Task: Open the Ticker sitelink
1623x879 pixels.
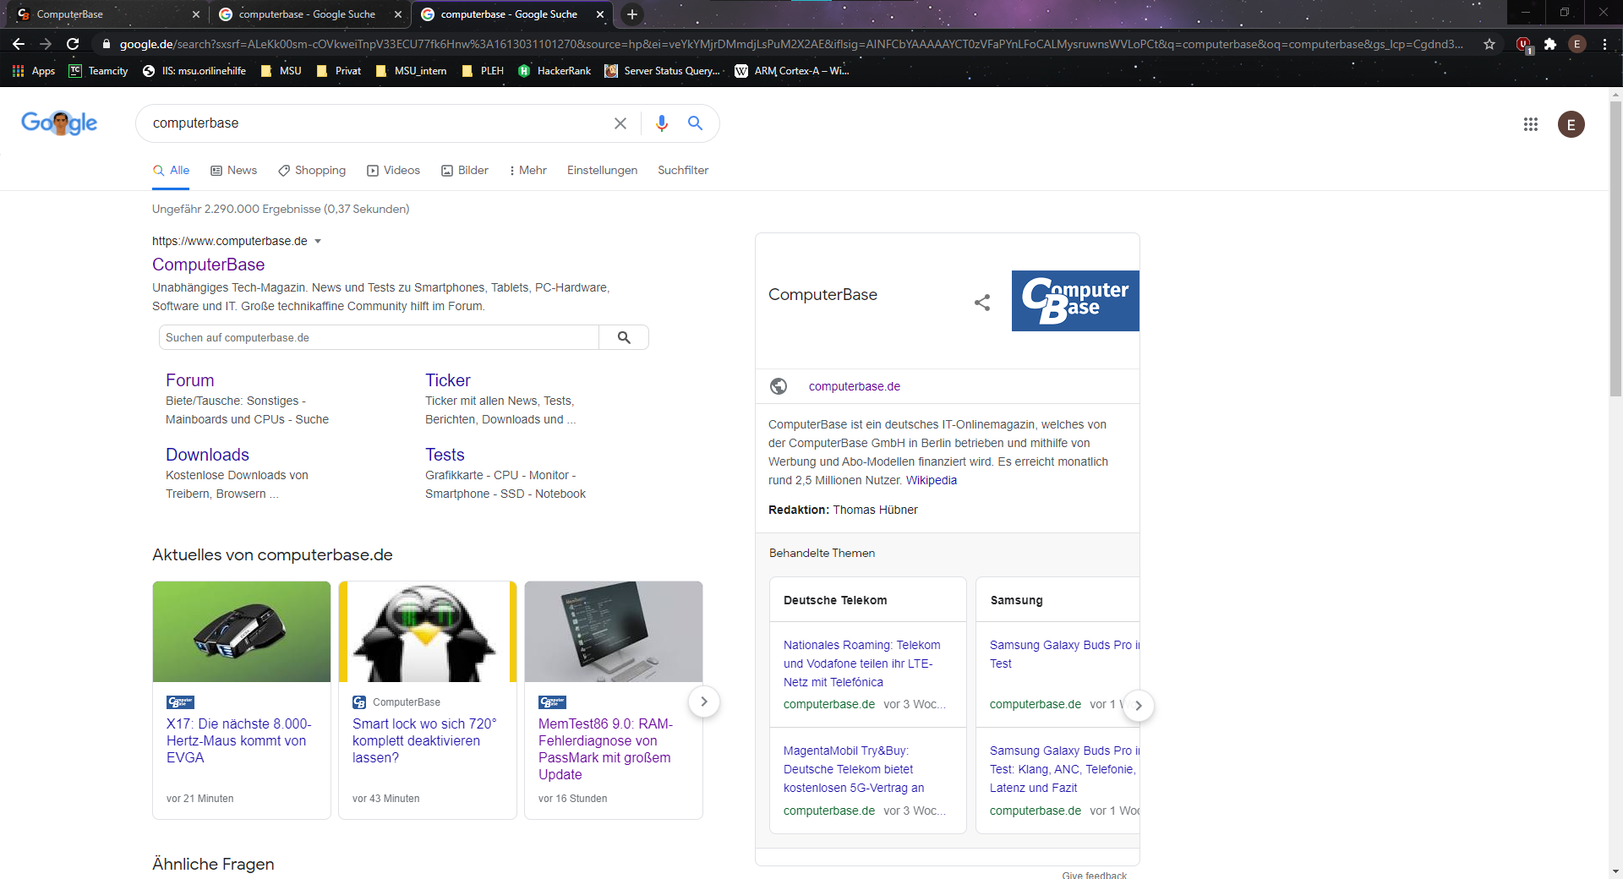Action: pyautogui.click(x=448, y=380)
